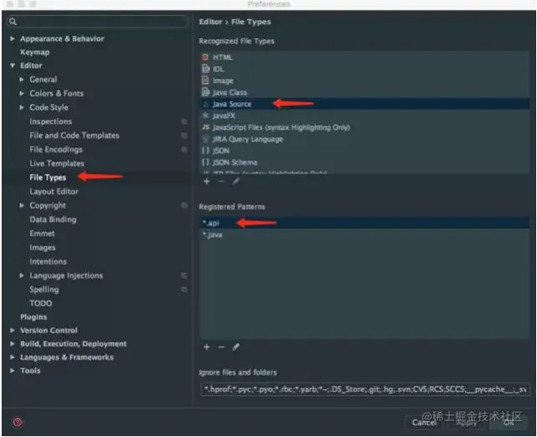Select Java Source file type
Image resolution: width=537 pixels, height=437 pixels.
click(x=364, y=104)
